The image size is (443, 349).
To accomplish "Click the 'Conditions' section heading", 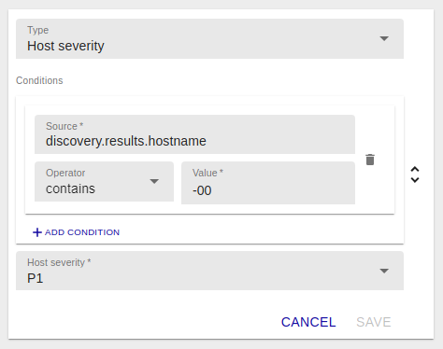I will 39,80.
